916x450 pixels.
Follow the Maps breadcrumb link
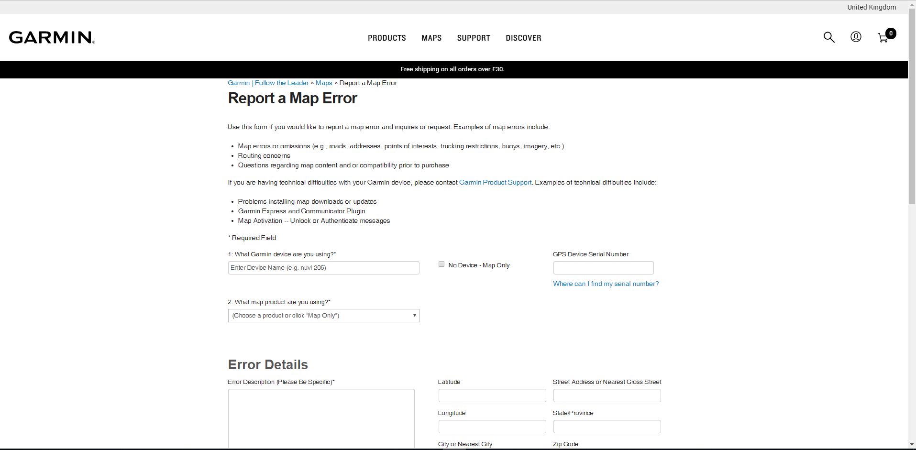click(324, 83)
